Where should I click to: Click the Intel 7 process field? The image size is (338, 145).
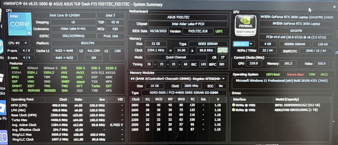(x=111, y=16)
